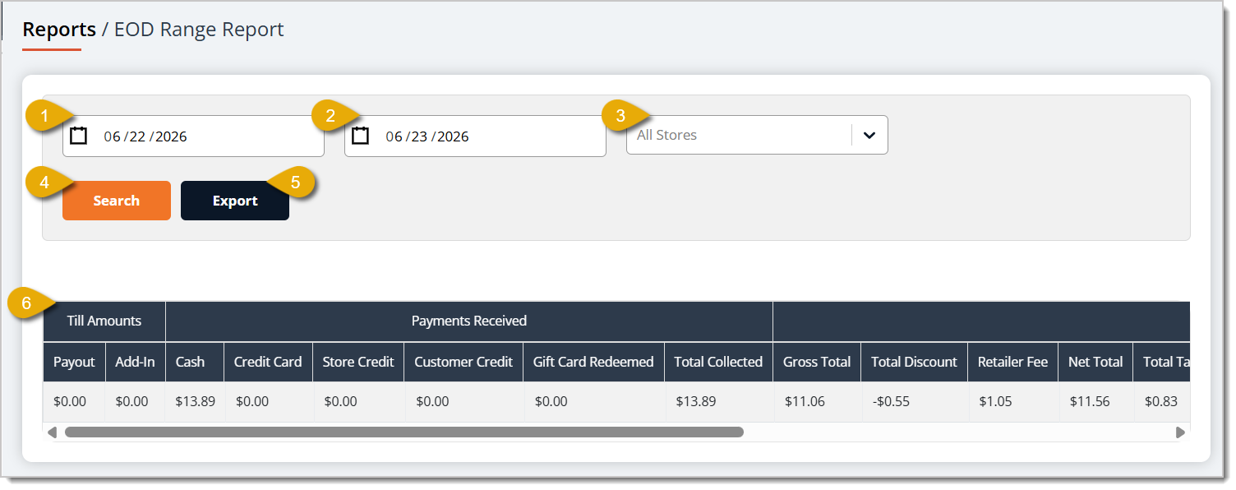Click the Total Collected column header
The height and width of the screenshot is (490, 1236).
(718, 362)
